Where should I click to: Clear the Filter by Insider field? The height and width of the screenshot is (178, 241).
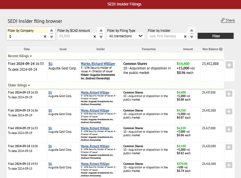click(185, 36)
